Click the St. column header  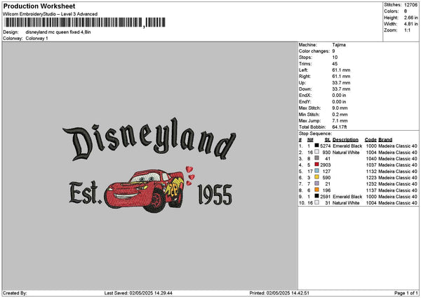coord(328,140)
